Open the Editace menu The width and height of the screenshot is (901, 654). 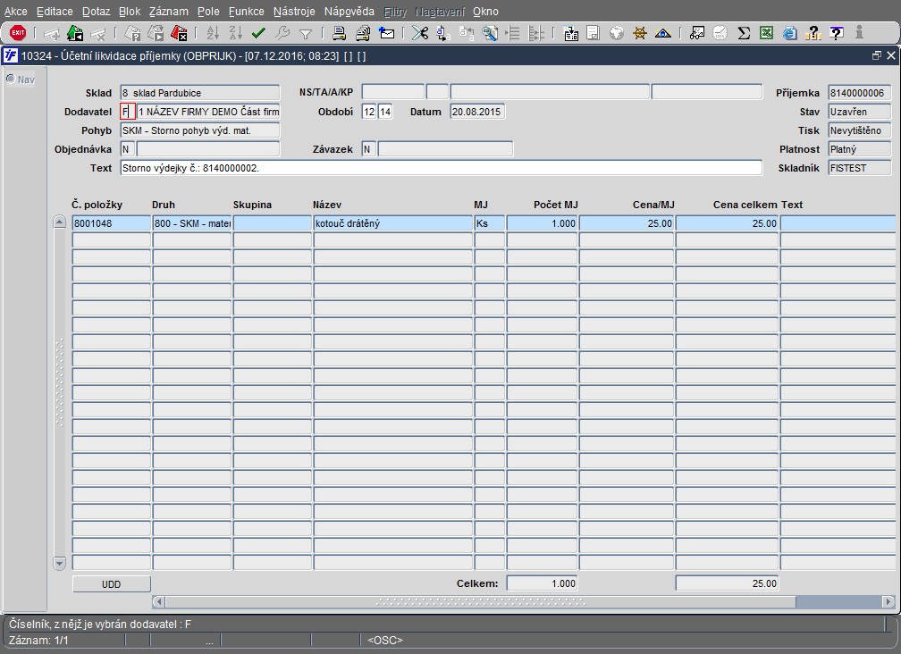pos(55,12)
